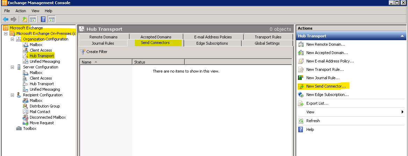Click the Back arrow toolbar icon
The height and width of the screenshot is (156, 408).
click(6, 19)
